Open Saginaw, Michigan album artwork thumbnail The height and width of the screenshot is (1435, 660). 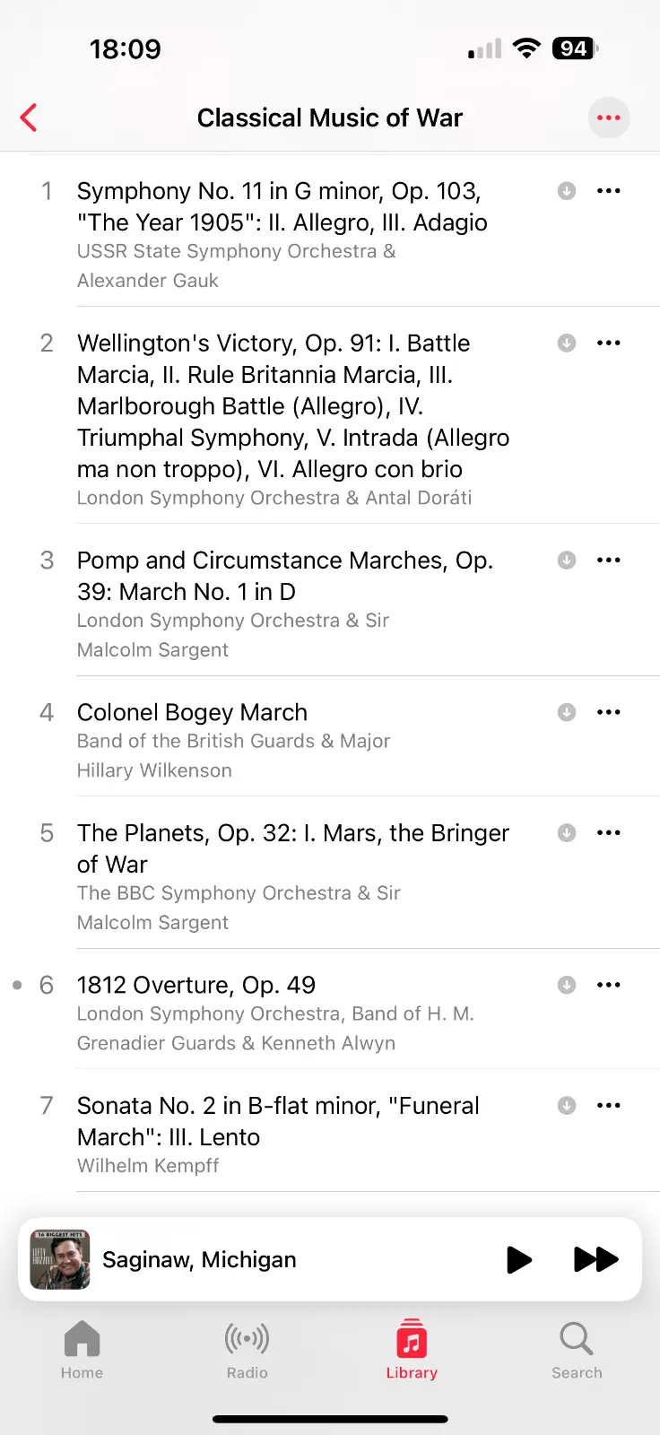pos(60,1259)
